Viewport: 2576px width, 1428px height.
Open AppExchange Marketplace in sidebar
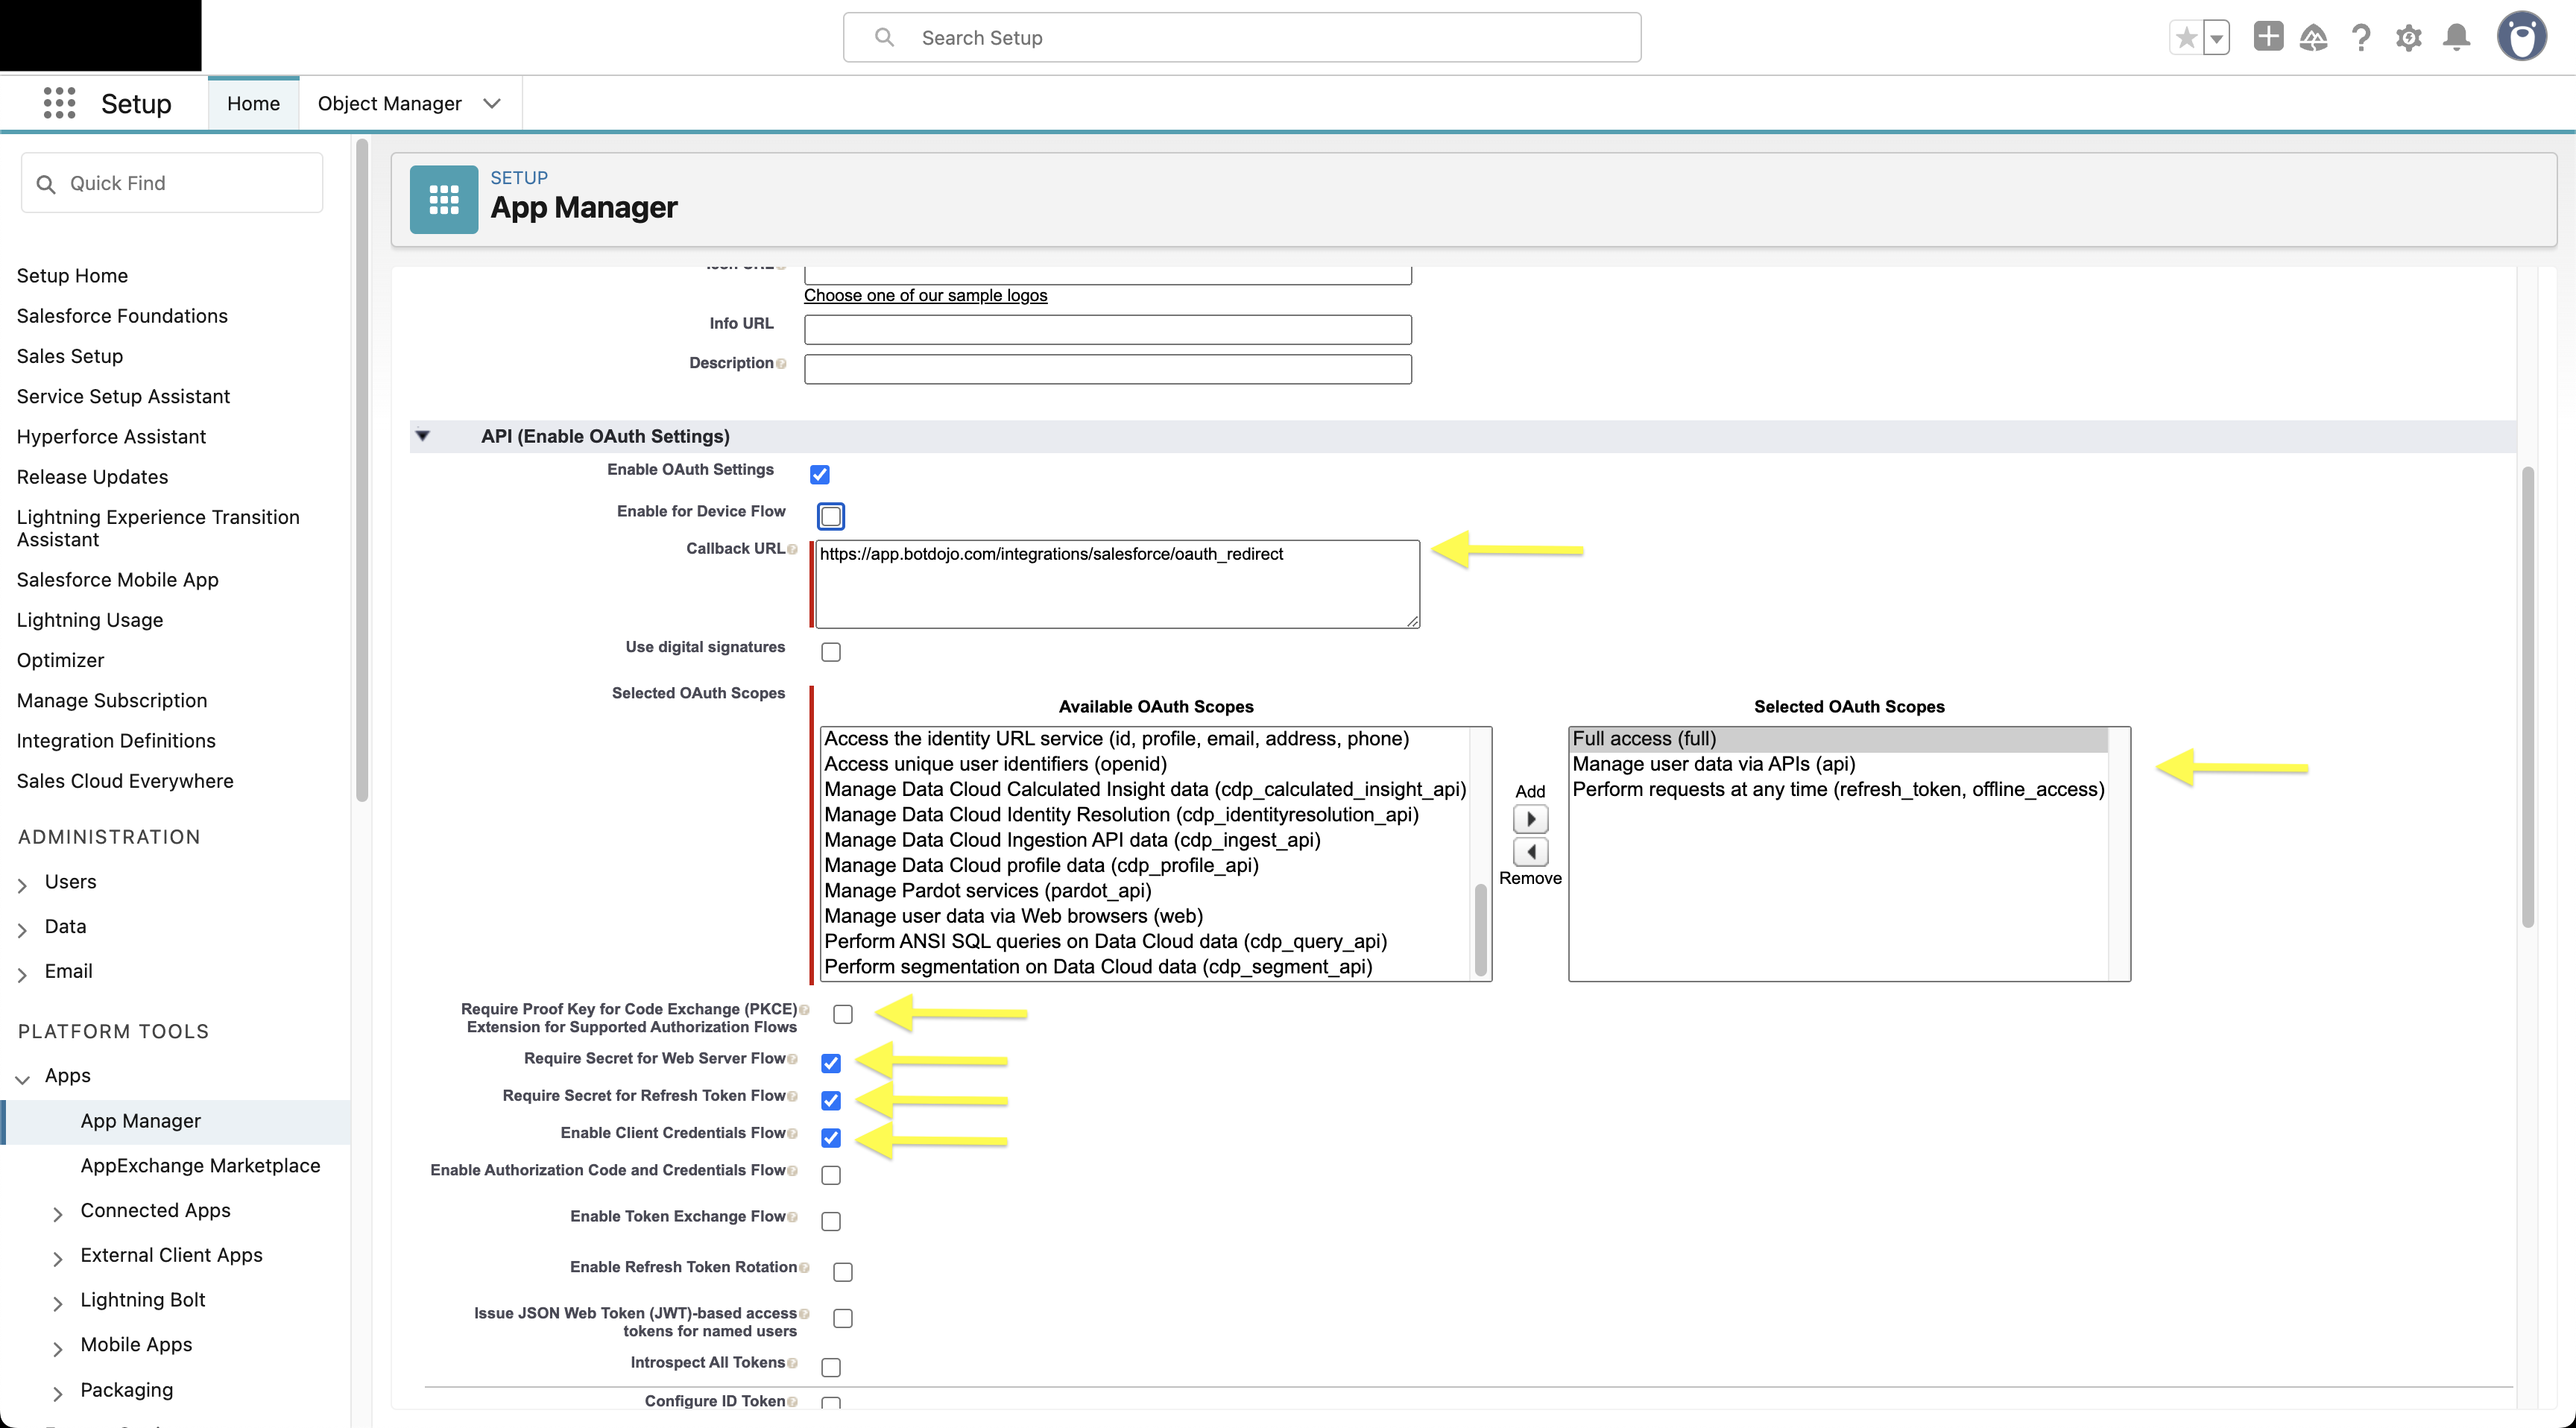pyautogui.click(x=200, y=1166)
